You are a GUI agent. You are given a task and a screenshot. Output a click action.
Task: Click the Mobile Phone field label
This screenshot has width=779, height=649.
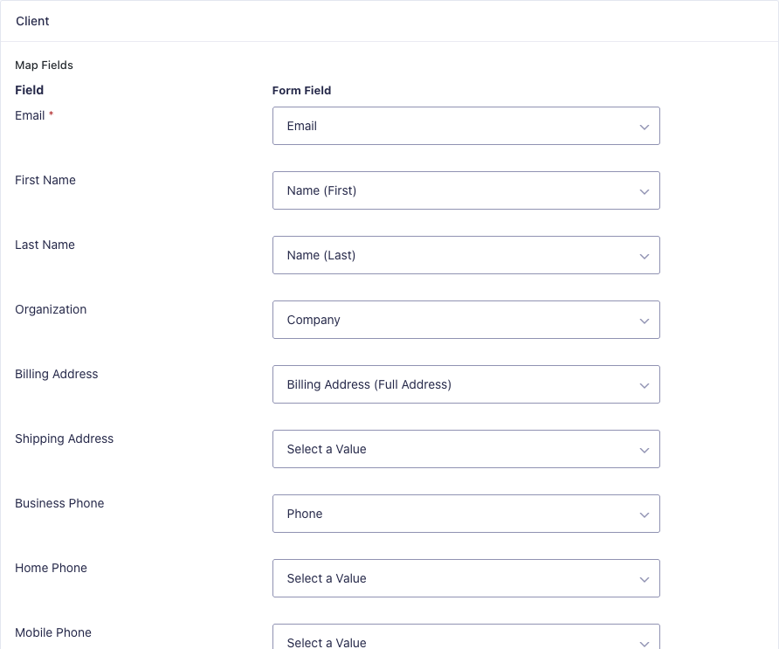tap(53, 632)
